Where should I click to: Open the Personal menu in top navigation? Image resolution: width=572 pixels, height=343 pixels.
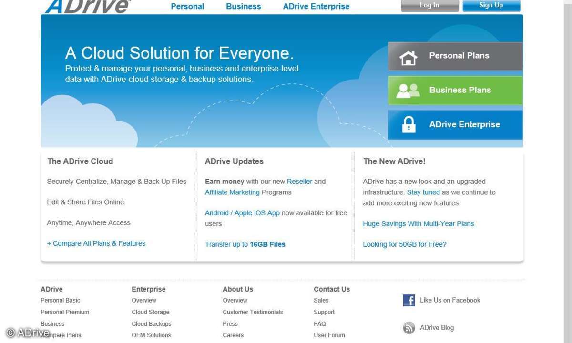coord(187,7)
